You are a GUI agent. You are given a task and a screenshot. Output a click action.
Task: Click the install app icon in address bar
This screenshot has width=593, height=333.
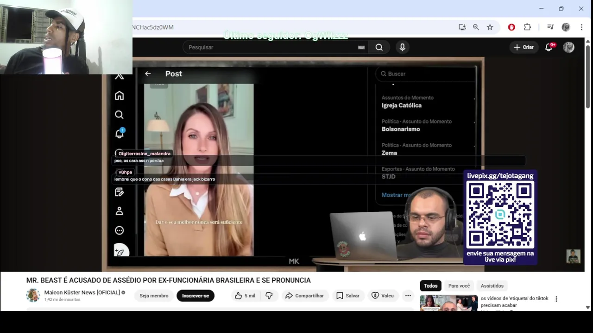pyautogui.click(x=462, y=27)
